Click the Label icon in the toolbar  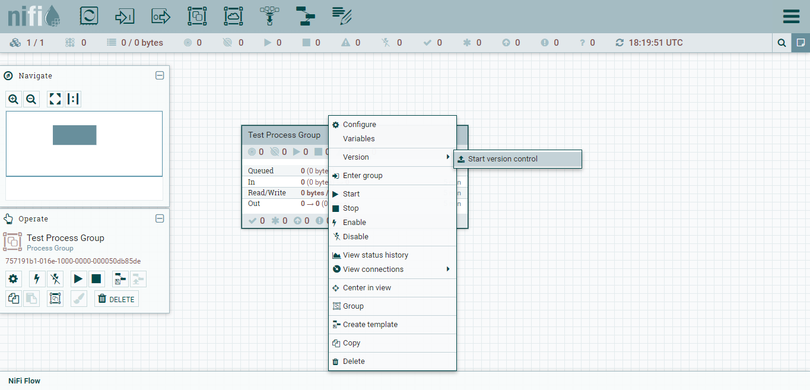pos(342,16)
